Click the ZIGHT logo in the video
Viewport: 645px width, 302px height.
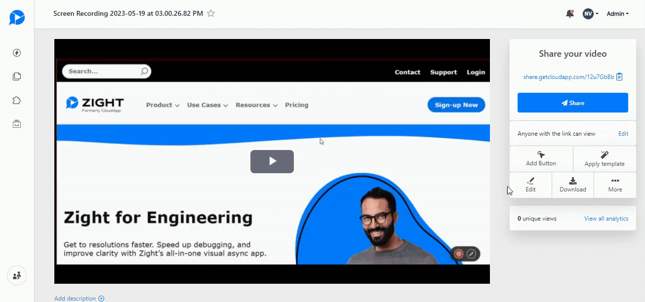[x=95, y=104]
